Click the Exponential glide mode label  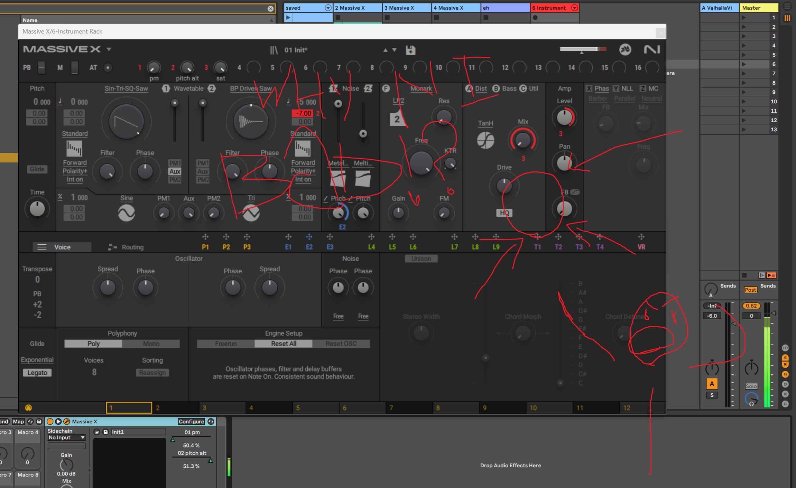(37, 360)
